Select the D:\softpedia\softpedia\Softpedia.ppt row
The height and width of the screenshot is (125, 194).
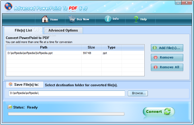(75, 53)
